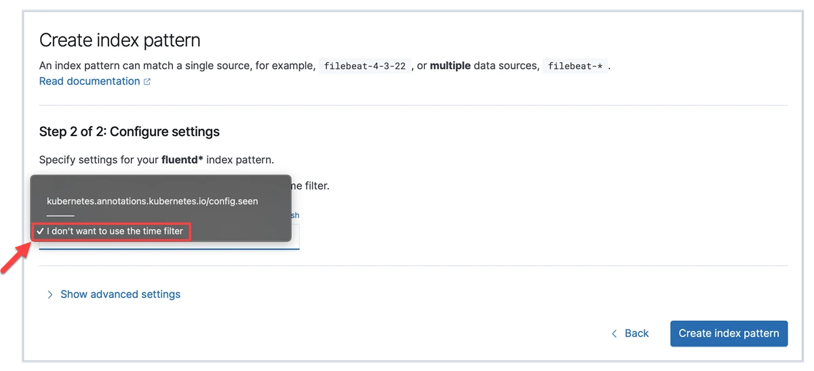Click the filebeat-4-3-22 code example

365,66
